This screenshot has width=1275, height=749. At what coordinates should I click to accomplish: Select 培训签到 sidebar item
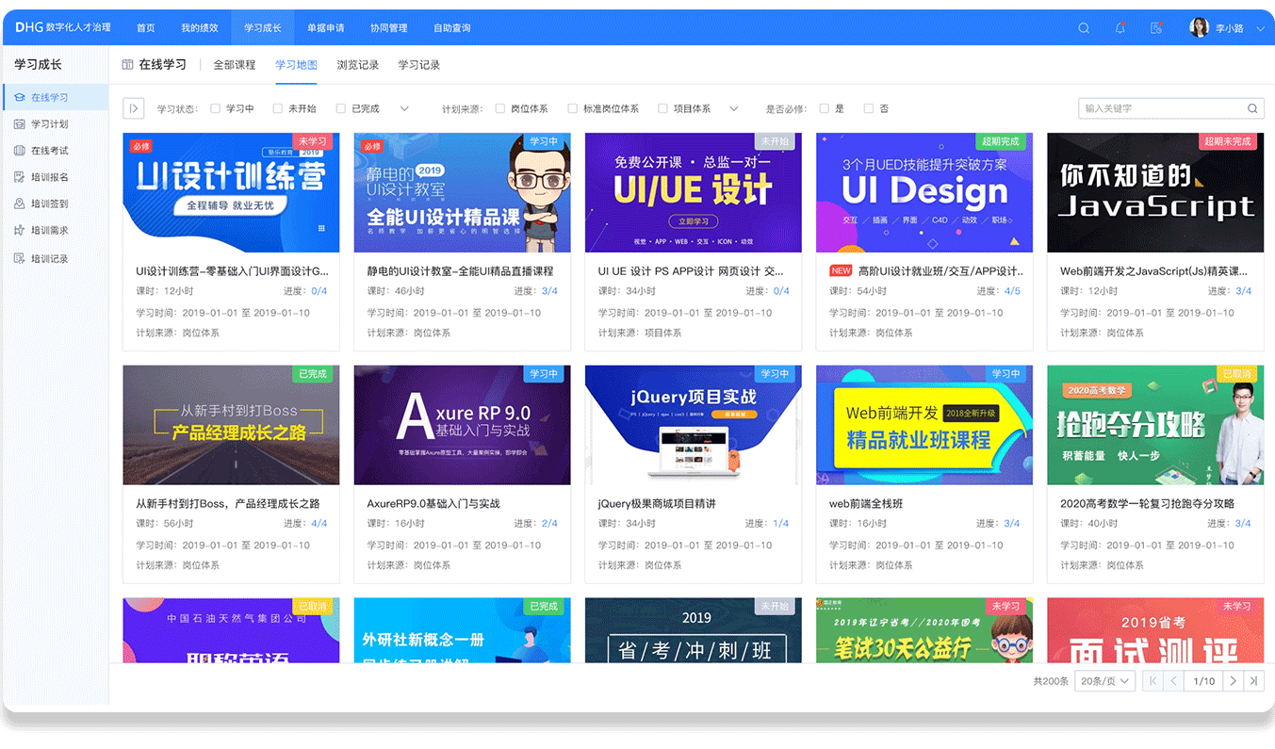(x=49, y=204)
